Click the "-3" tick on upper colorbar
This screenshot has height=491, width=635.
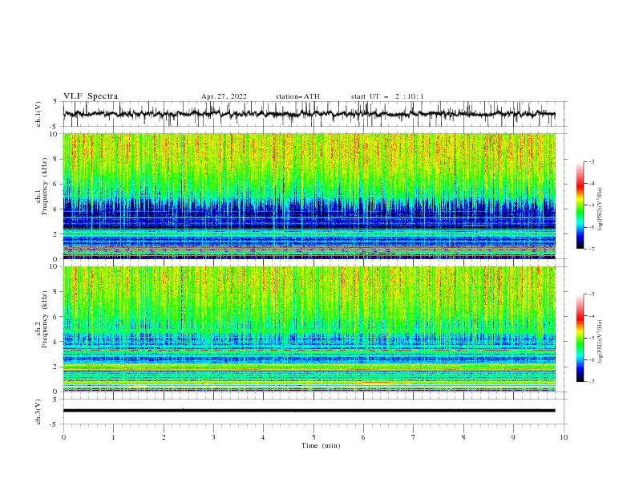click(x=592, y=161)
